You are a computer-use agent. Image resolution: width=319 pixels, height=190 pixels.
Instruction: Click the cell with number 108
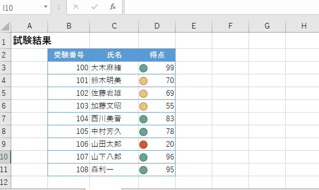(x=69, y=170)
